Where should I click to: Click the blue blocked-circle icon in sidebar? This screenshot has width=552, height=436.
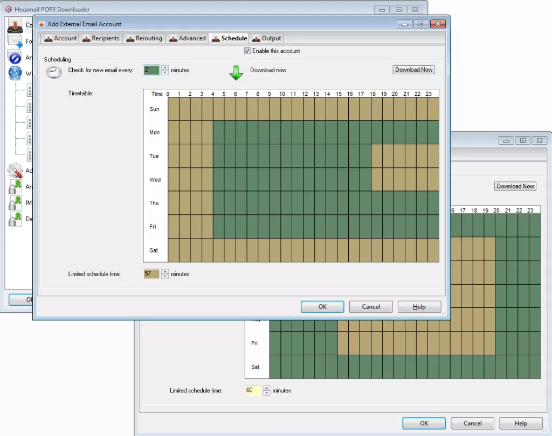pyautogui.click(x=15, y=58)
